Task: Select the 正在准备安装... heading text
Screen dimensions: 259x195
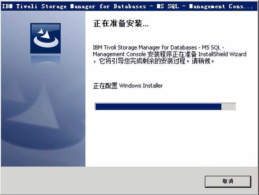Action: (x=121, y=23)
